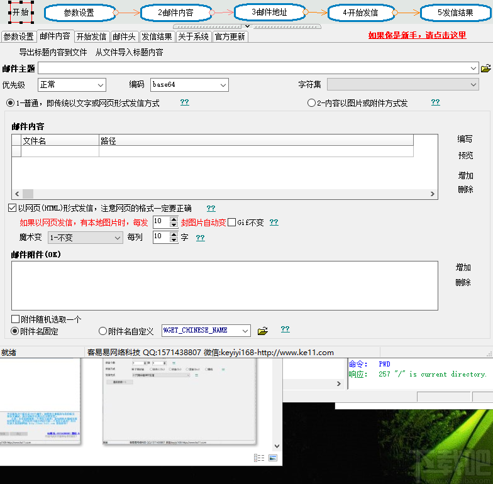Image resolution: width=493 pixels, height=484 pixels.
Task: Click right scroll arrow of 邮件内容 table
Action: 433,194
